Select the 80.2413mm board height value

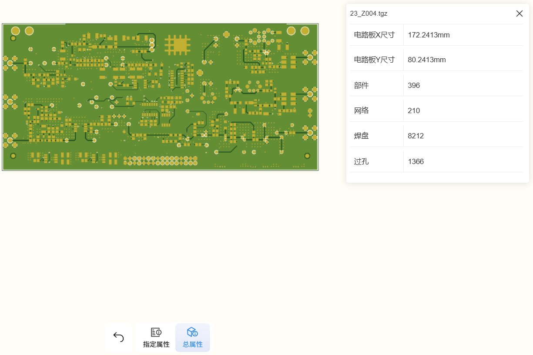[426, 60]
